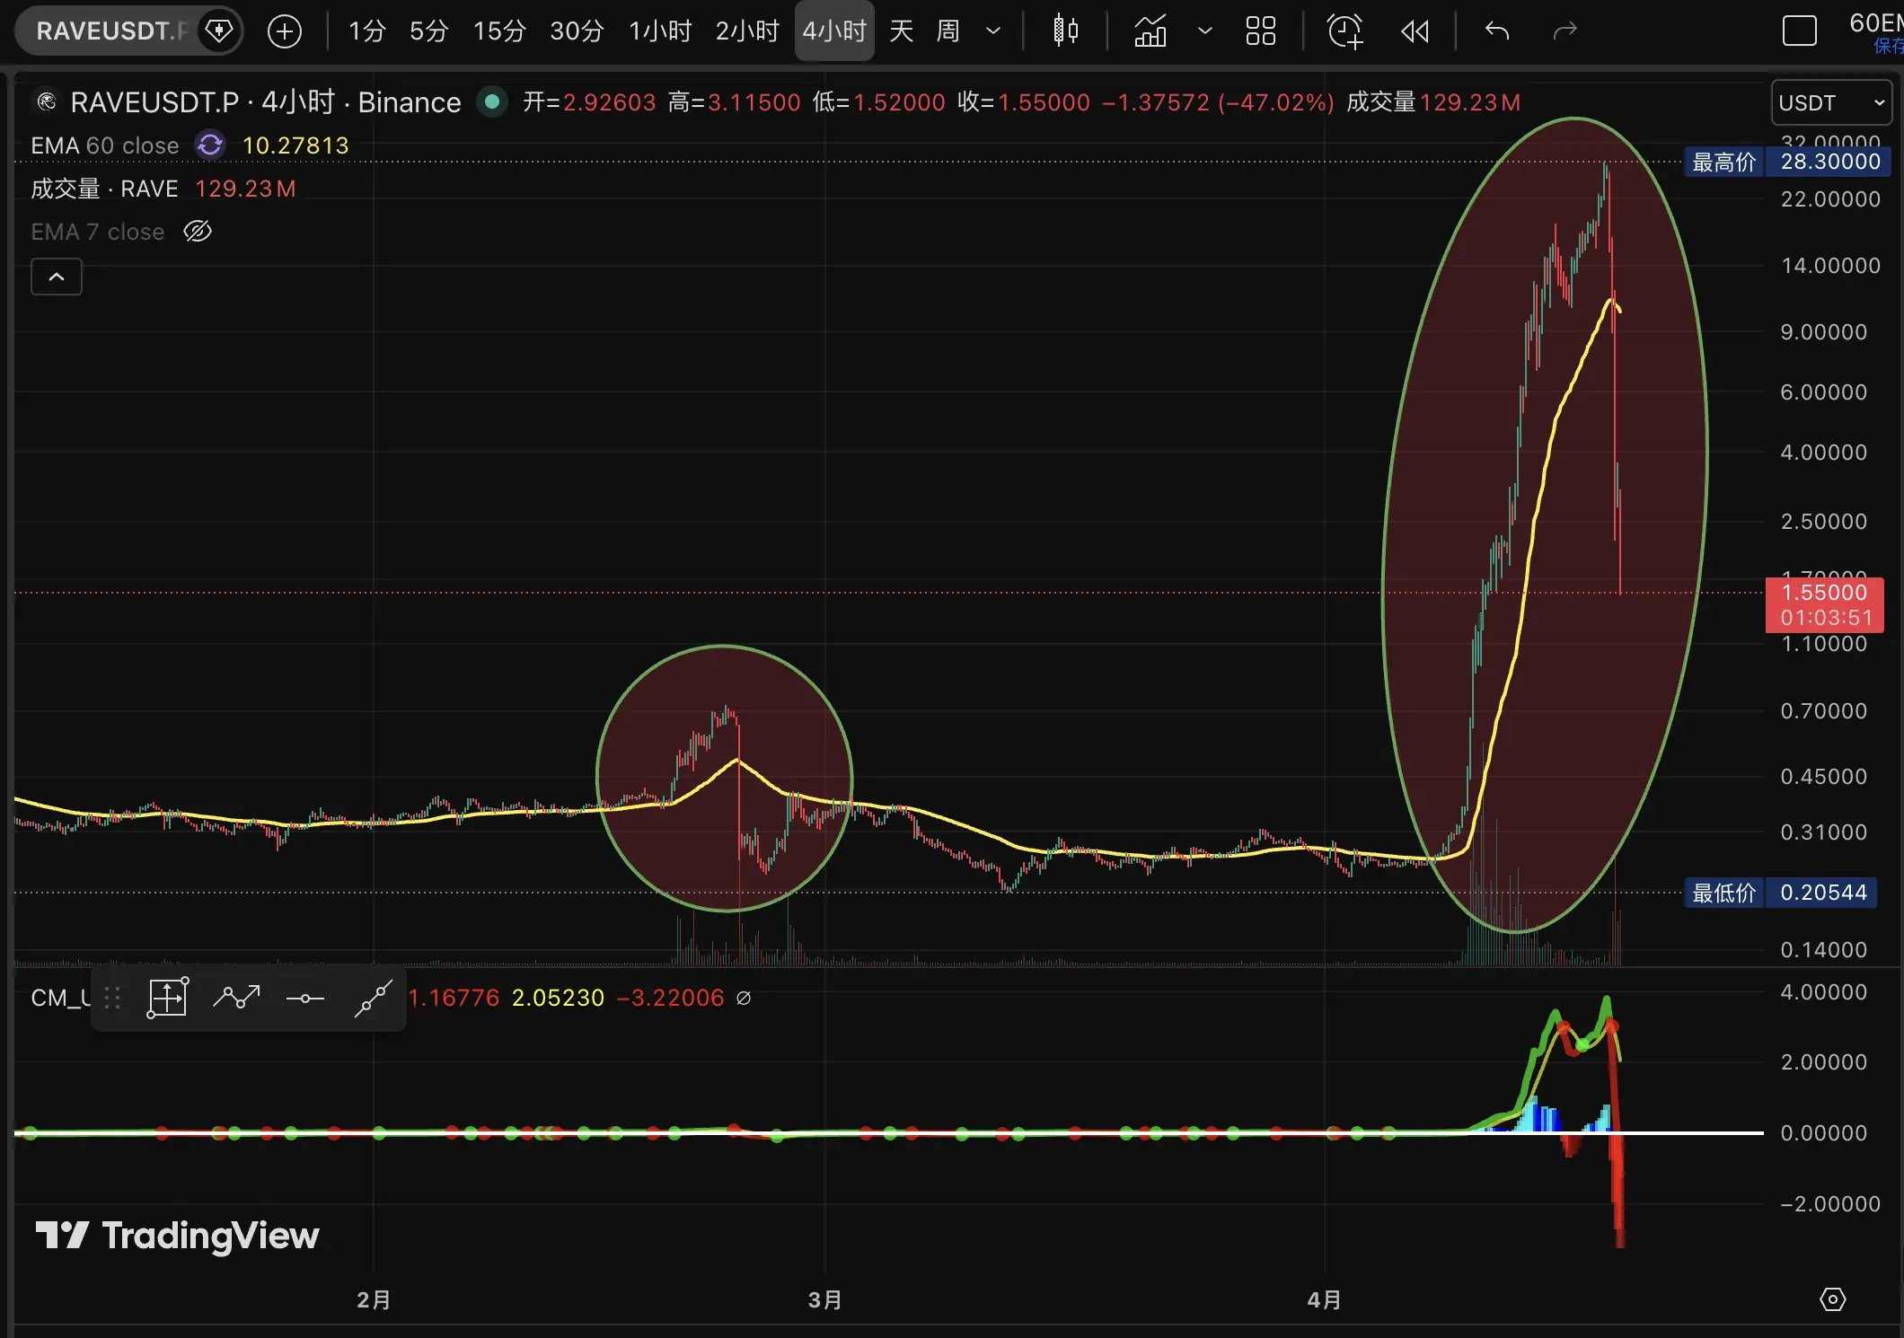Open the USDT currency dropdown
This screenshot has height=1338, width=1904.
1830,102
